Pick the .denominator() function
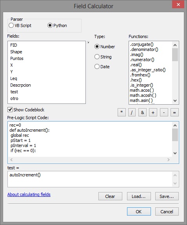Screen dimensions: 187x225 [144, 49]
